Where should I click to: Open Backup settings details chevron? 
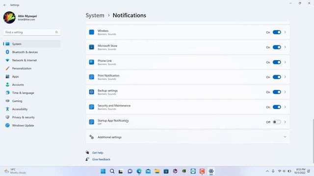[285, 92]
